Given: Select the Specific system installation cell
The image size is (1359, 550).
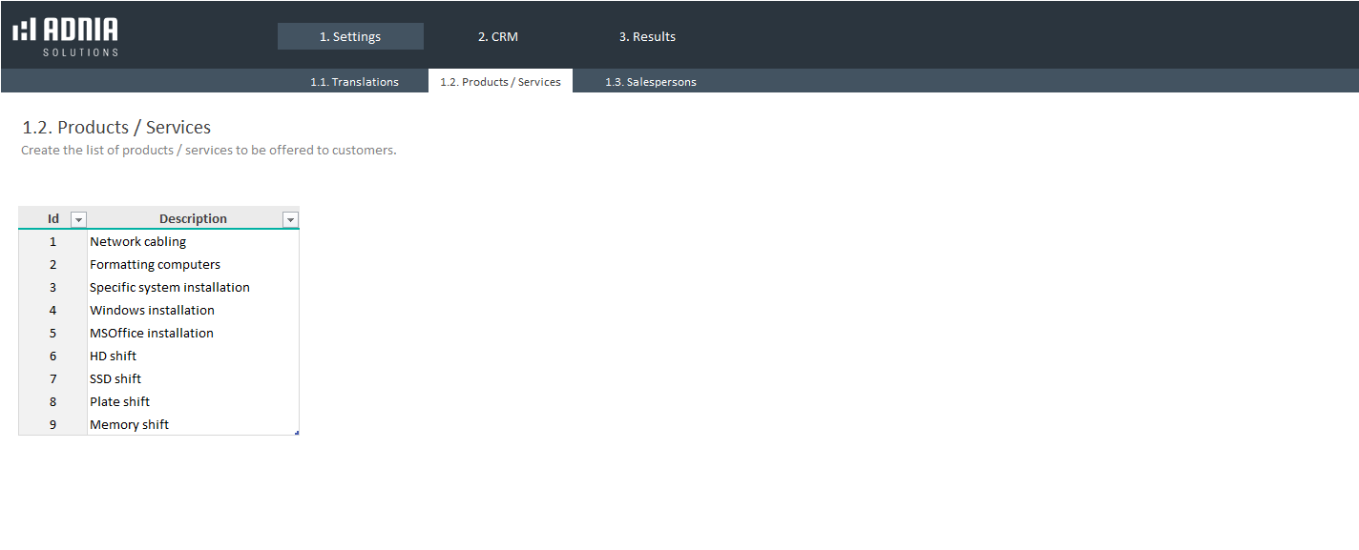Looking at the screenshot, I should click(x=170, y=288).
